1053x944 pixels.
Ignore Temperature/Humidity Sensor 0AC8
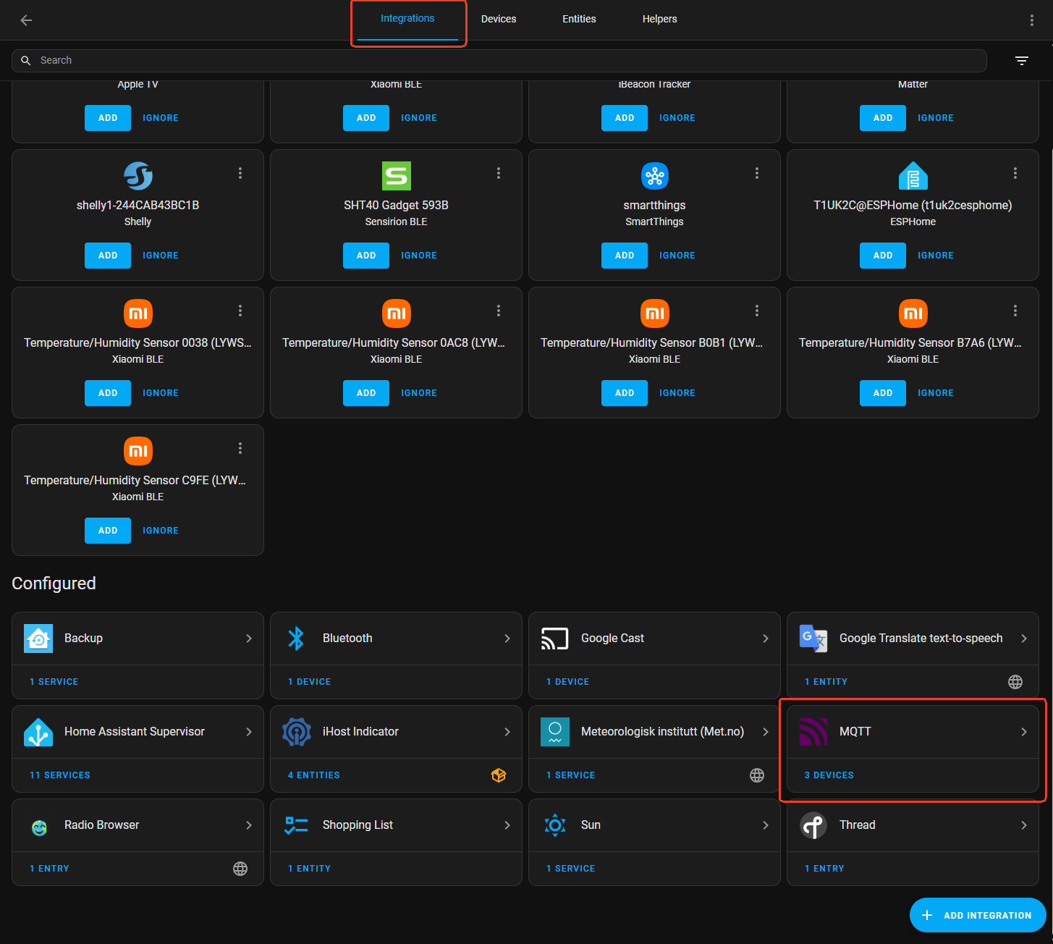click(419, 393)
